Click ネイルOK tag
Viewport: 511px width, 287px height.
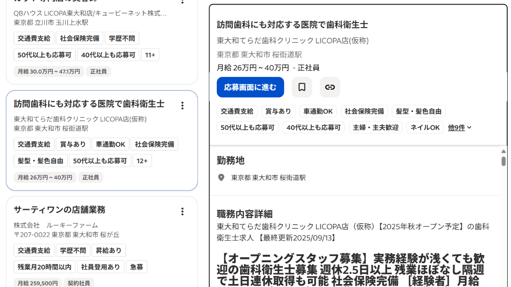425,128
